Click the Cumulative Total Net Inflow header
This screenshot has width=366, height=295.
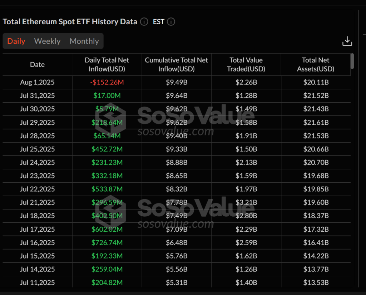tap(176, 64)
